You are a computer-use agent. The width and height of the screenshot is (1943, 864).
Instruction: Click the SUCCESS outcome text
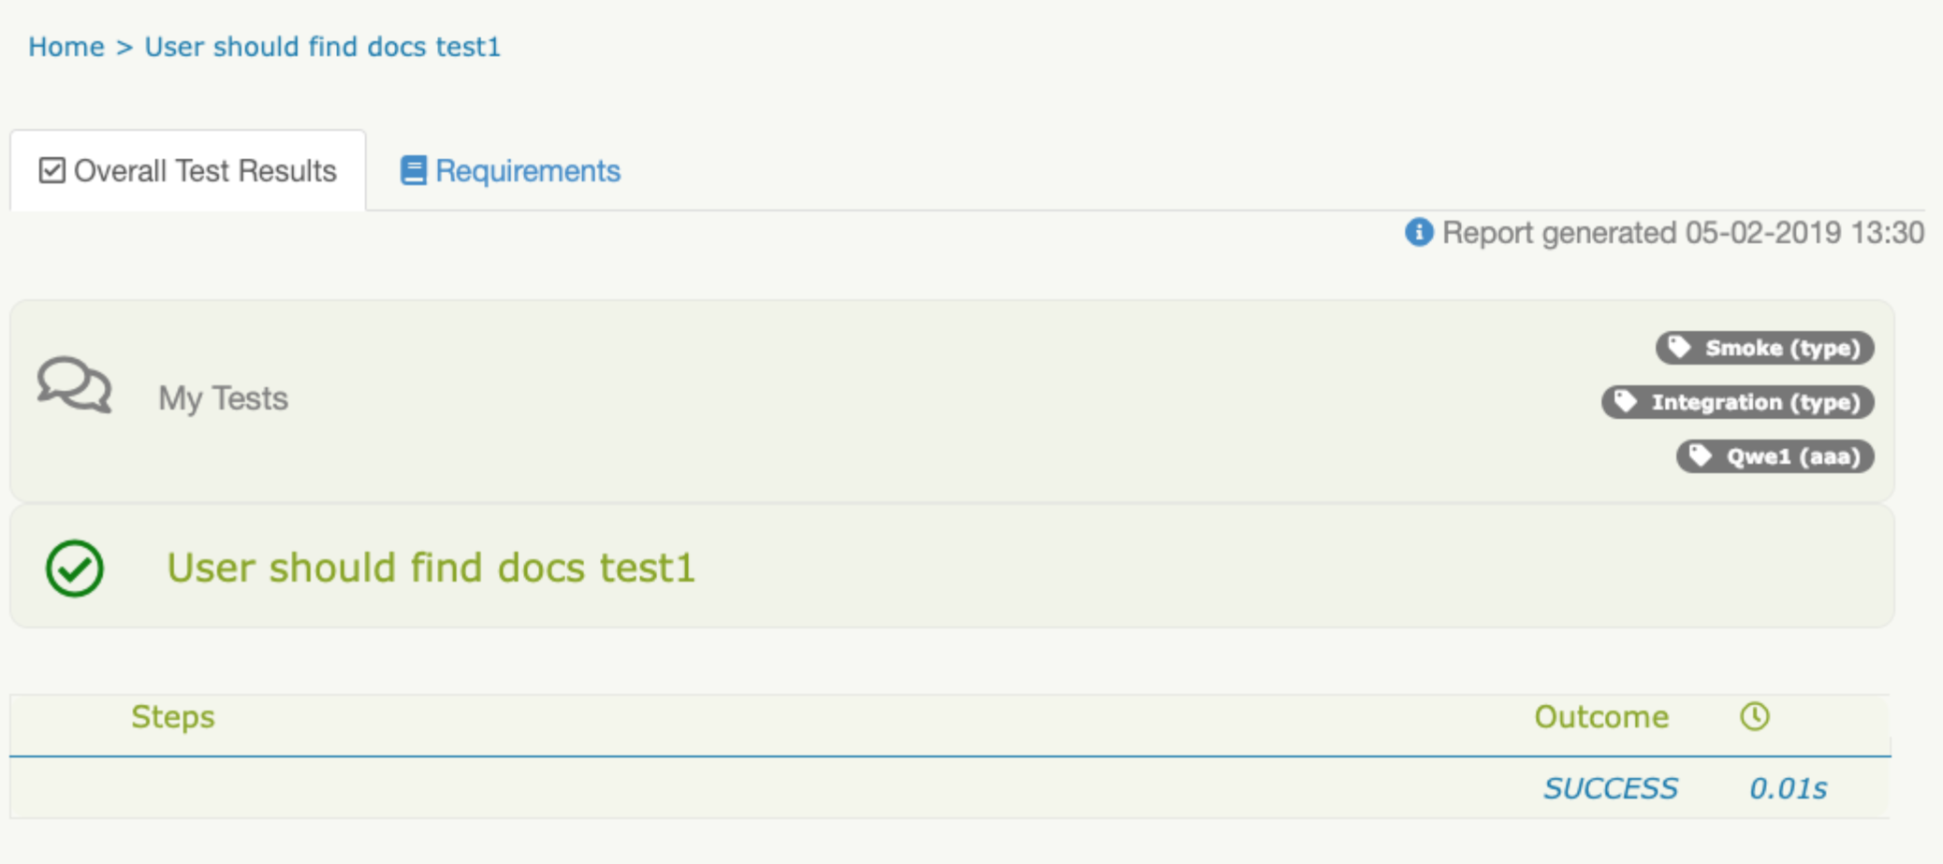click(x=1611, y=788)
